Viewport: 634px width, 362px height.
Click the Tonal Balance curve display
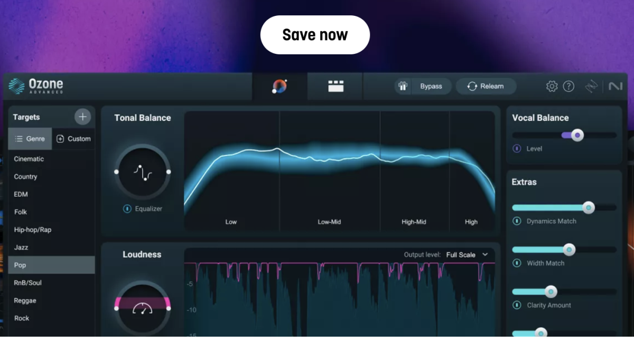(340, 171)
